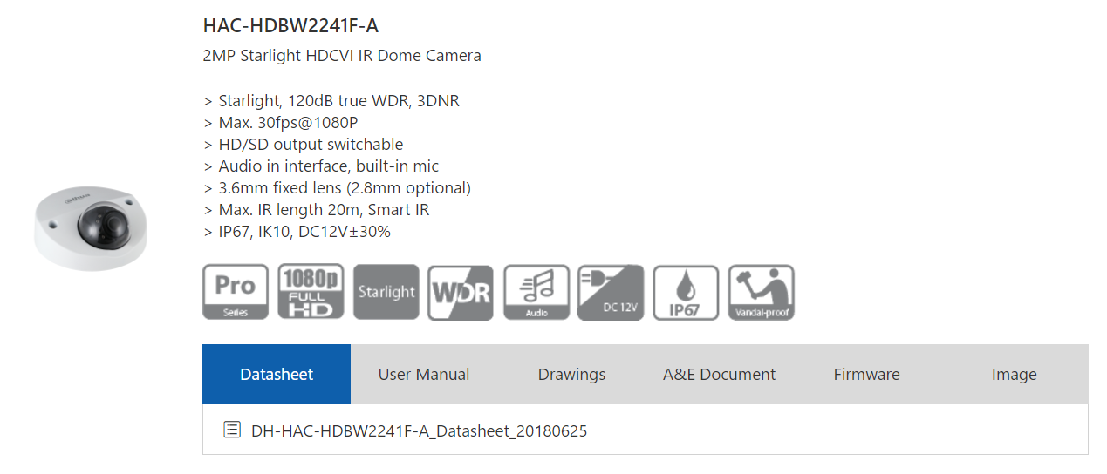The width and height of the screenshot is (1107, 474).
Task: Go to the Image tab
Action: pos(1014,375)
